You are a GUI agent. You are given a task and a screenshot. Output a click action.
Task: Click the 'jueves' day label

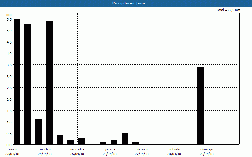110,149
